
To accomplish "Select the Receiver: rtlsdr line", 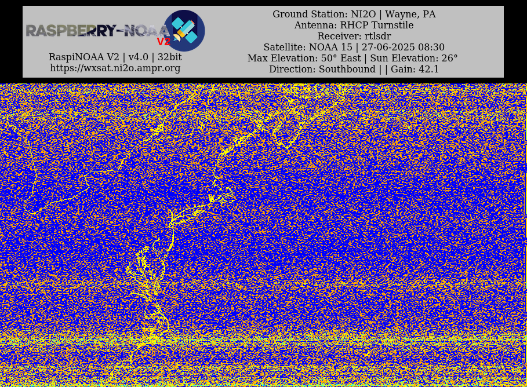I will pos(354,36).
